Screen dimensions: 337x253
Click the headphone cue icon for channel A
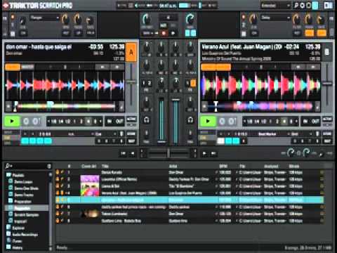click(x=147, y=120)
